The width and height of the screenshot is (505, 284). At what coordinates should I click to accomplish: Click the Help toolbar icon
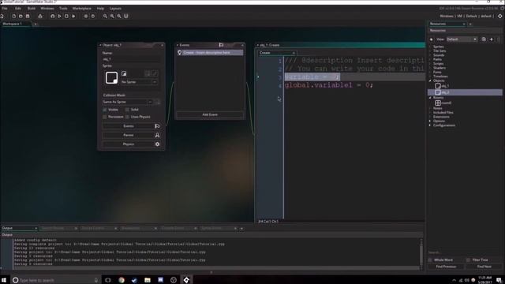point(93,16)
